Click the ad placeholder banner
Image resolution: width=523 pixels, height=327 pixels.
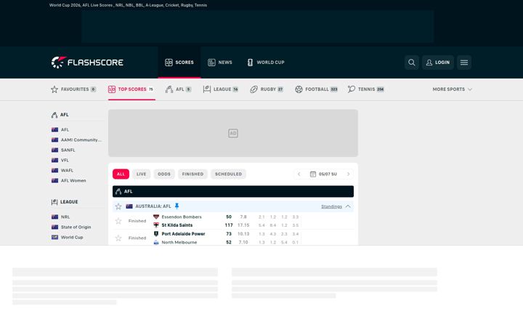(233, 133)
